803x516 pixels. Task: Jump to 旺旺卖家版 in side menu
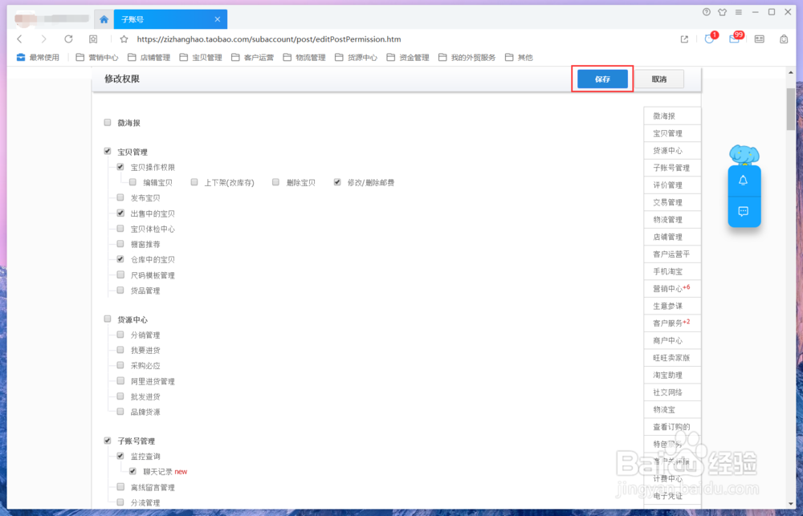pos(671,358)
